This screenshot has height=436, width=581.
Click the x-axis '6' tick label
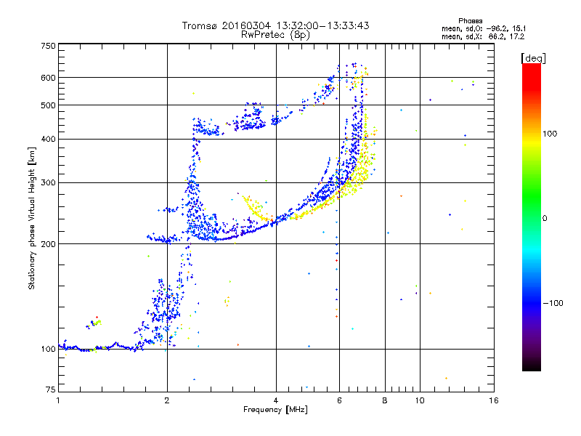(x=339, y=400)
